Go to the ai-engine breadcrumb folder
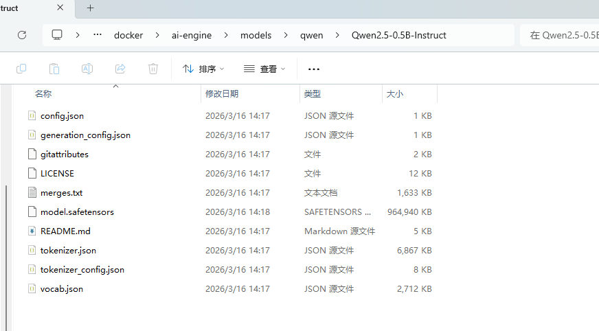This screenshot has height=331, width=599. point(192,35)
